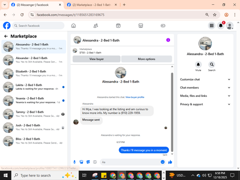Click the View buyer button

(96, 59)
